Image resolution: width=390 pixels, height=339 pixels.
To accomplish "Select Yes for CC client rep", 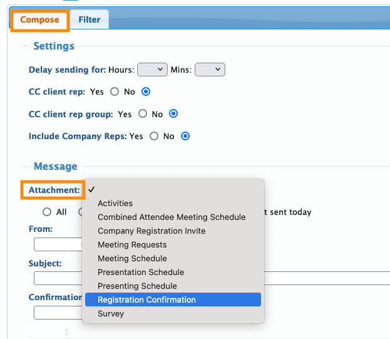I will (x=114, y=91).
